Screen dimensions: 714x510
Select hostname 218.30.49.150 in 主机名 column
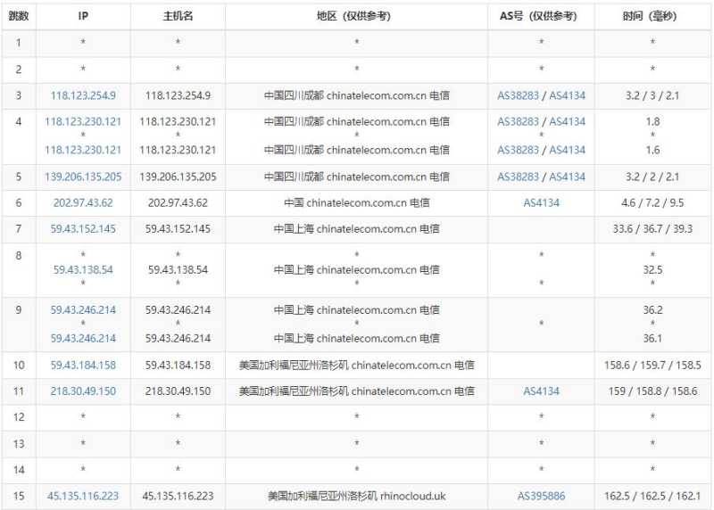(178, 391)
